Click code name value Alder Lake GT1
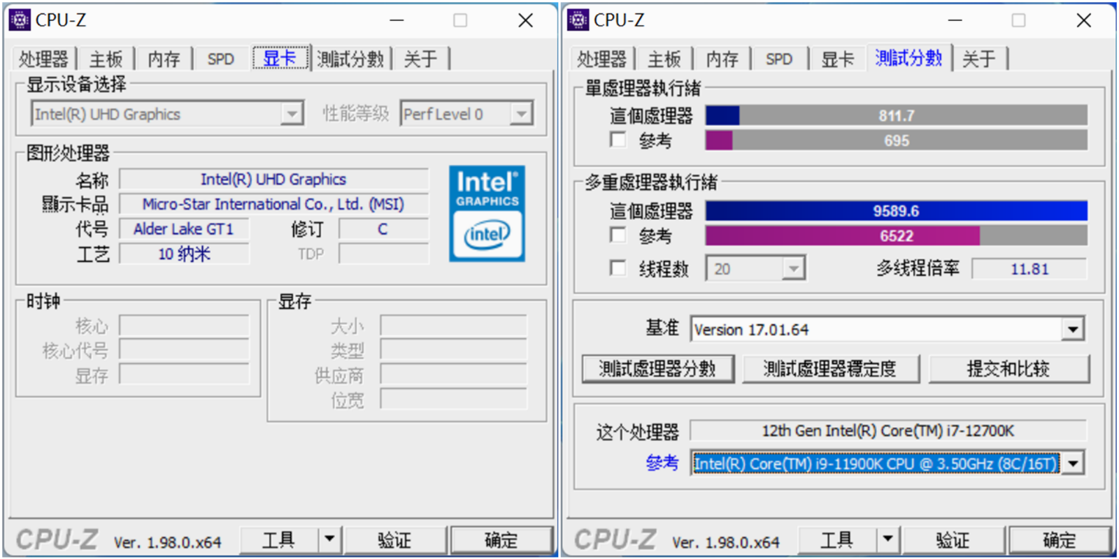 click(183, 229)
